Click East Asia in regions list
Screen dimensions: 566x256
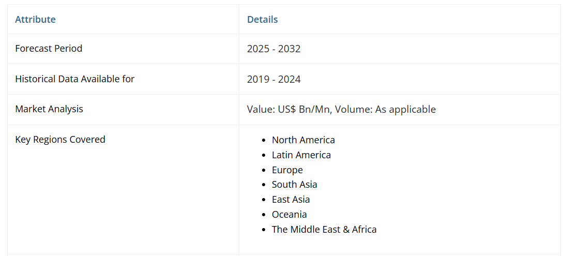point(290,200)
